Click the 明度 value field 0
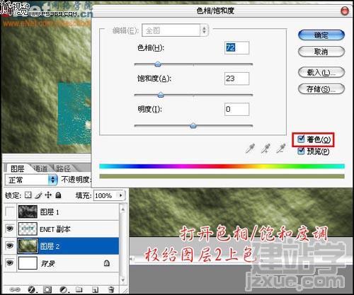Screen dimensions: 354x295 tap(236, 109)
